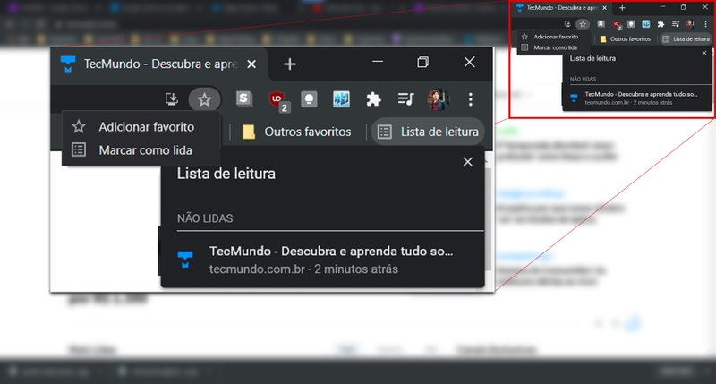Choose Marcar como lida in enlarged popup menu
The image size is (716, 384).
[x=141, y=150]
